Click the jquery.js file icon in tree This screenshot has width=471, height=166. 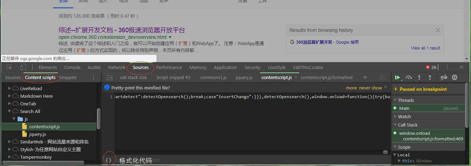point(24,134)
